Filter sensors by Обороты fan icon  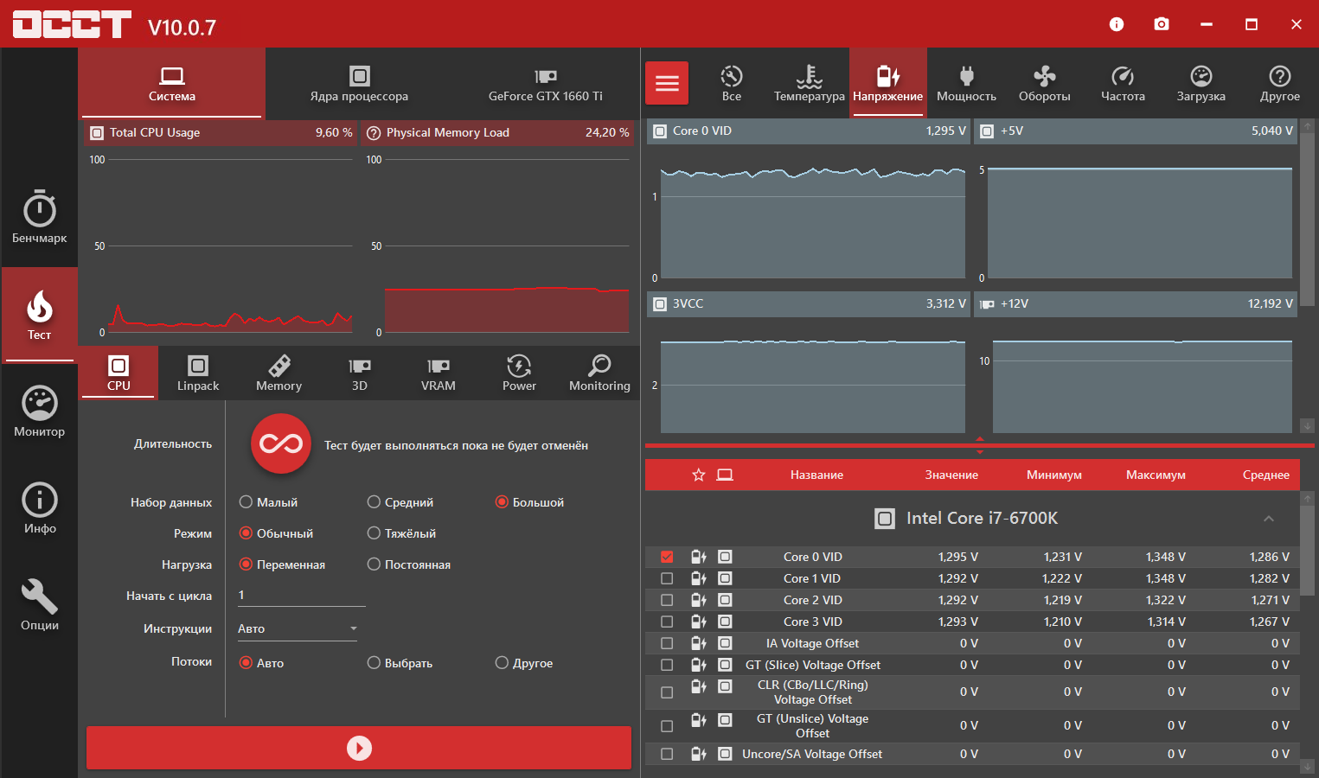coord(1044,83)
